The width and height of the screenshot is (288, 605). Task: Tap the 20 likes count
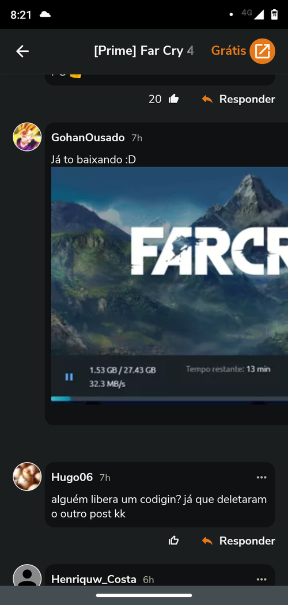[x=155, y=99]
